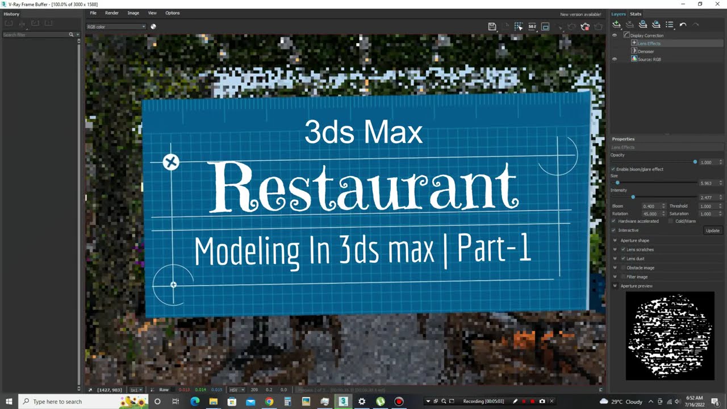
Task: Toggle visibility eye of Display Correction layer
Action: 615,35
